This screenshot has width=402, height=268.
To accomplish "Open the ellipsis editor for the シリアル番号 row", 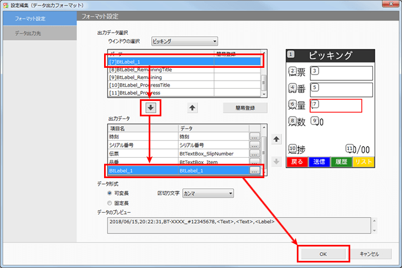I will [254, 144].
